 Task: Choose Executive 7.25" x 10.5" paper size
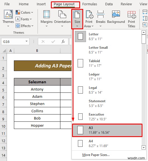[x=107, y=117]
